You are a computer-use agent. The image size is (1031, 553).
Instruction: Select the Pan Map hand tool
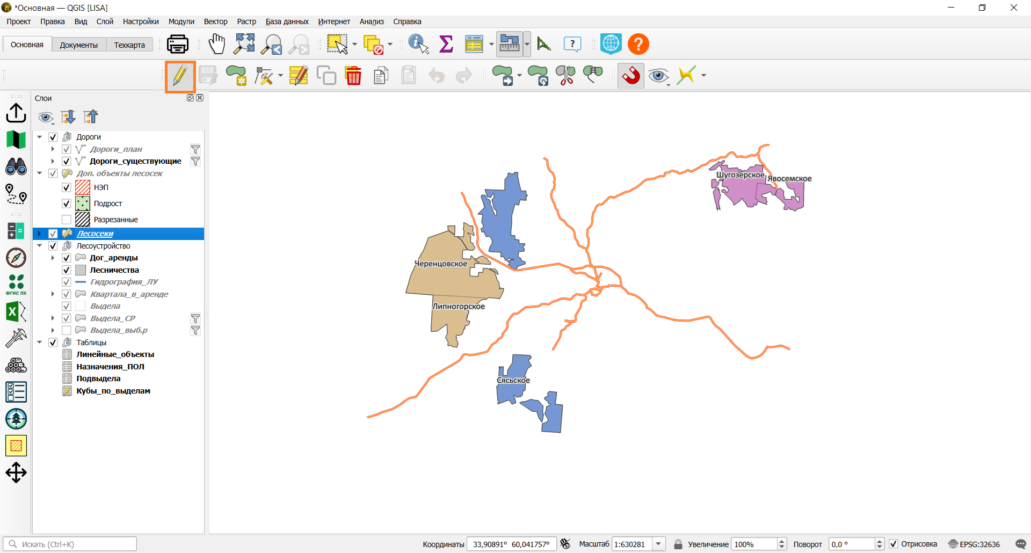216,44
